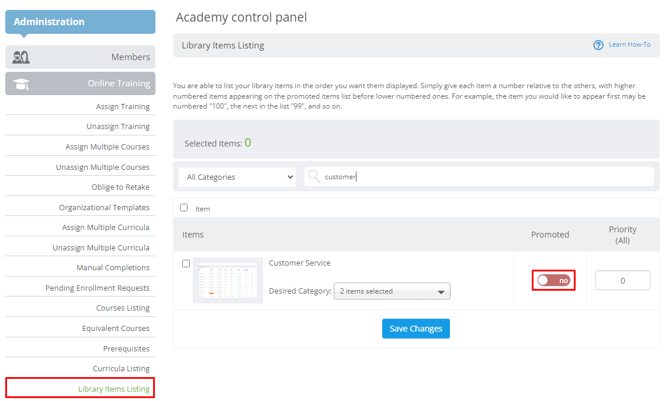Open the Customer Service thumbnail image

[228, 280]
